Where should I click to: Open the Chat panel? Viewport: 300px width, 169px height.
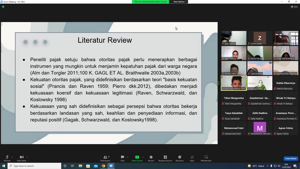click(122, 158)
